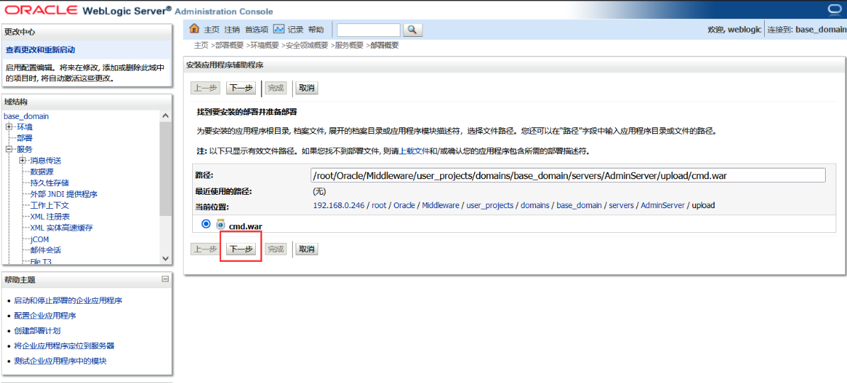The width and height of the screenshot is (847, 383).
Task: Expand the 消息传送 tree node
Action: click(23, 161)
